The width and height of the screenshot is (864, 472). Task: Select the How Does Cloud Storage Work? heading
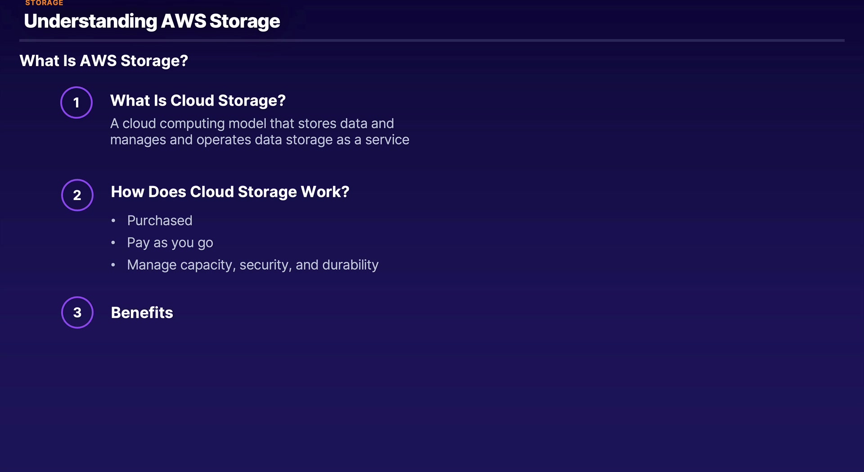coord(230,192)
